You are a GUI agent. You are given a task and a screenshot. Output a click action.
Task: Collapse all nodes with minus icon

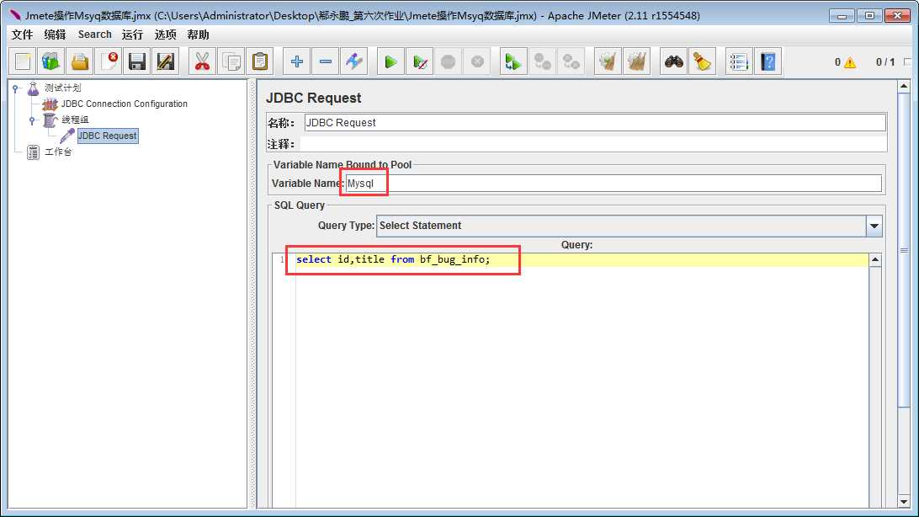coord(326,61)
